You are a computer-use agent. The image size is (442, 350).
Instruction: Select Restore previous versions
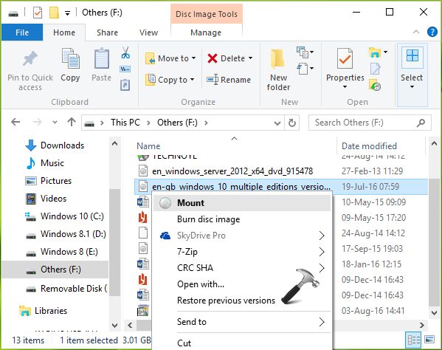click(x=242, y=301)
